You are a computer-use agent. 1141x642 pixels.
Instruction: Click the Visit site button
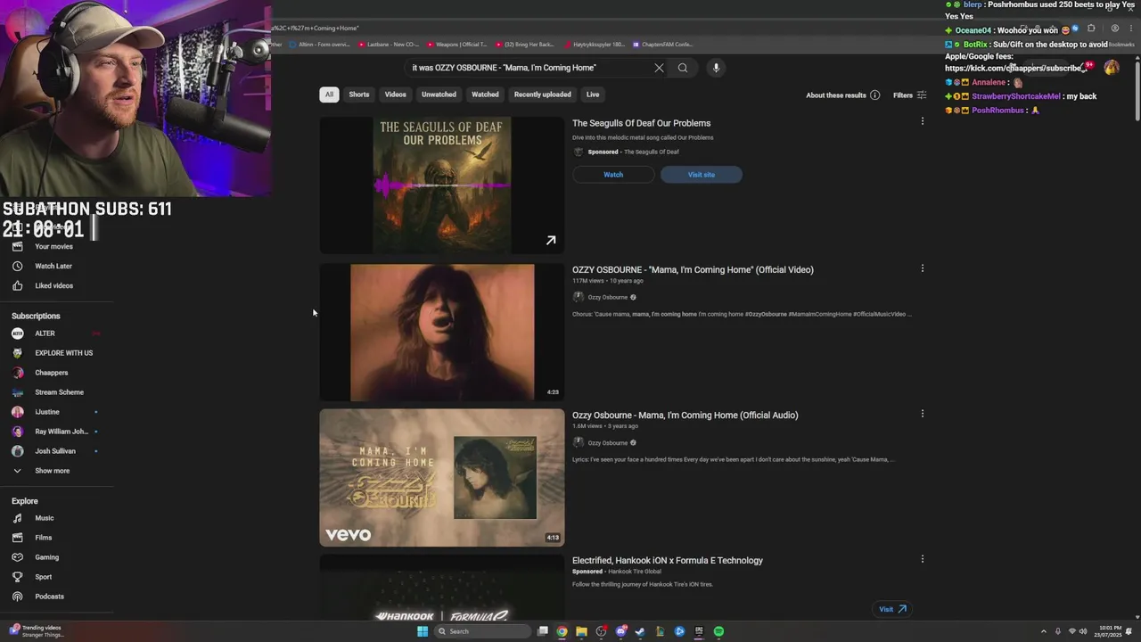[x=702, y=175]
